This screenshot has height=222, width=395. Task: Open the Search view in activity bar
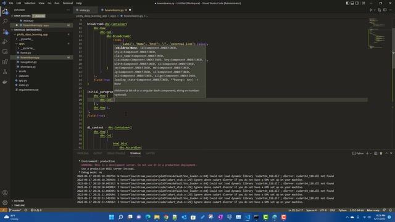[x=5, y=21]
